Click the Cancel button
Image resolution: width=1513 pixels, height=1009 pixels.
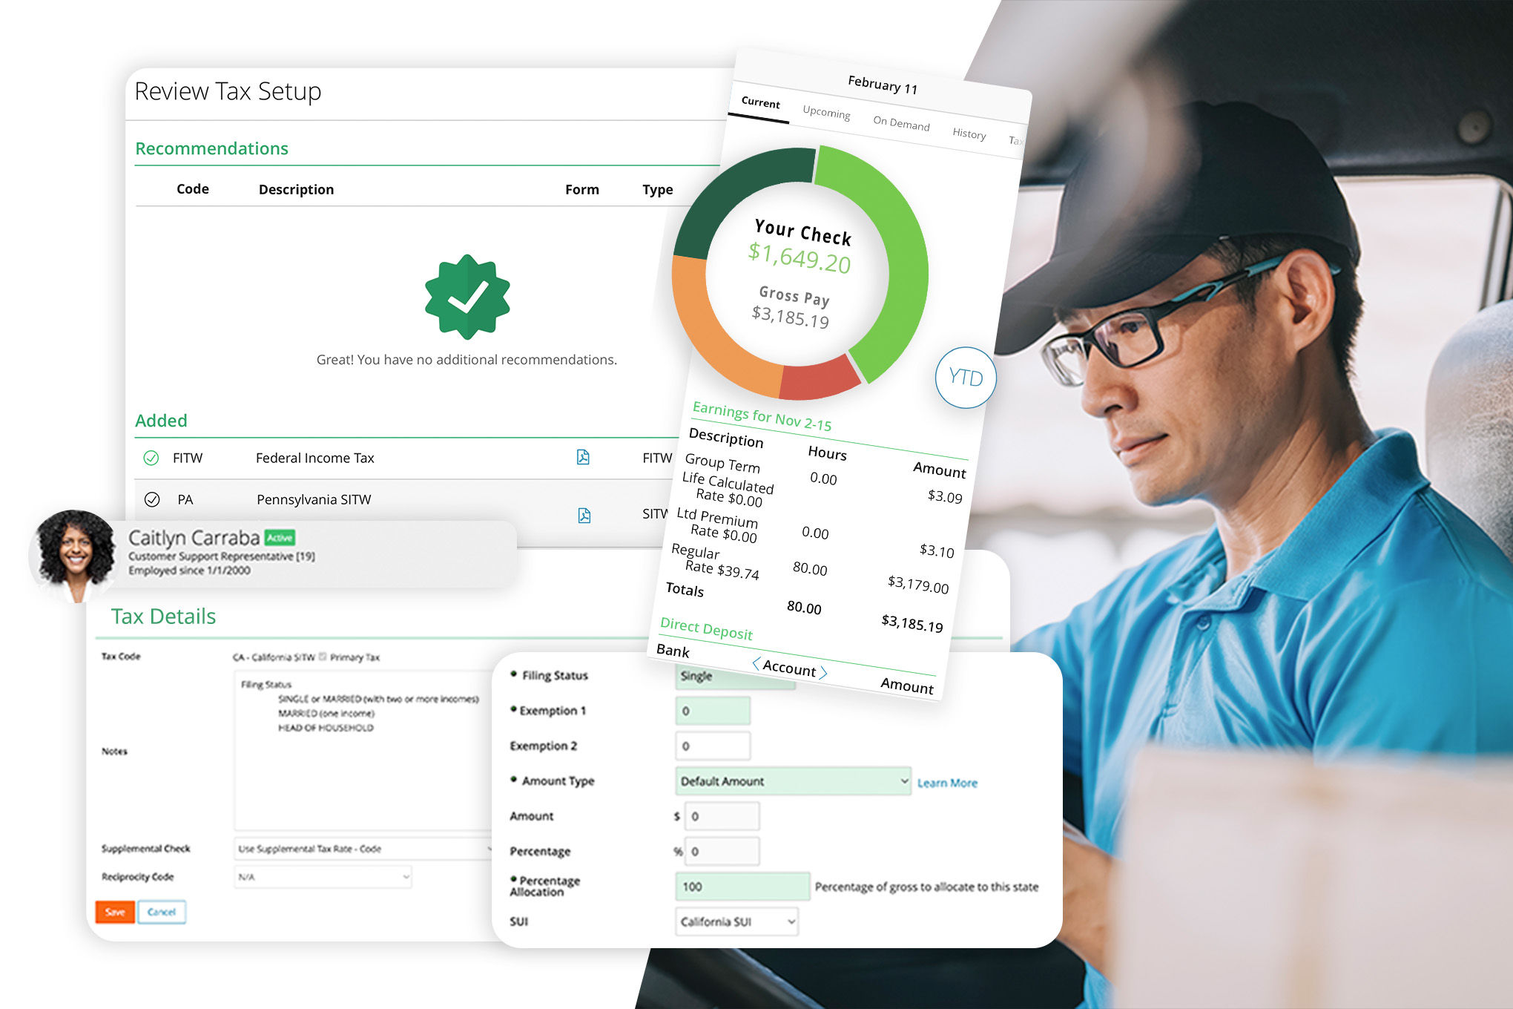click(x=162, y=912)
